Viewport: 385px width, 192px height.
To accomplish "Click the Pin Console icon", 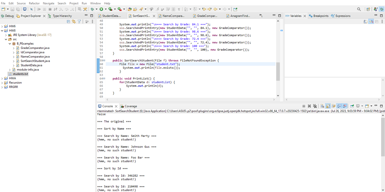I will coord(352,106).
